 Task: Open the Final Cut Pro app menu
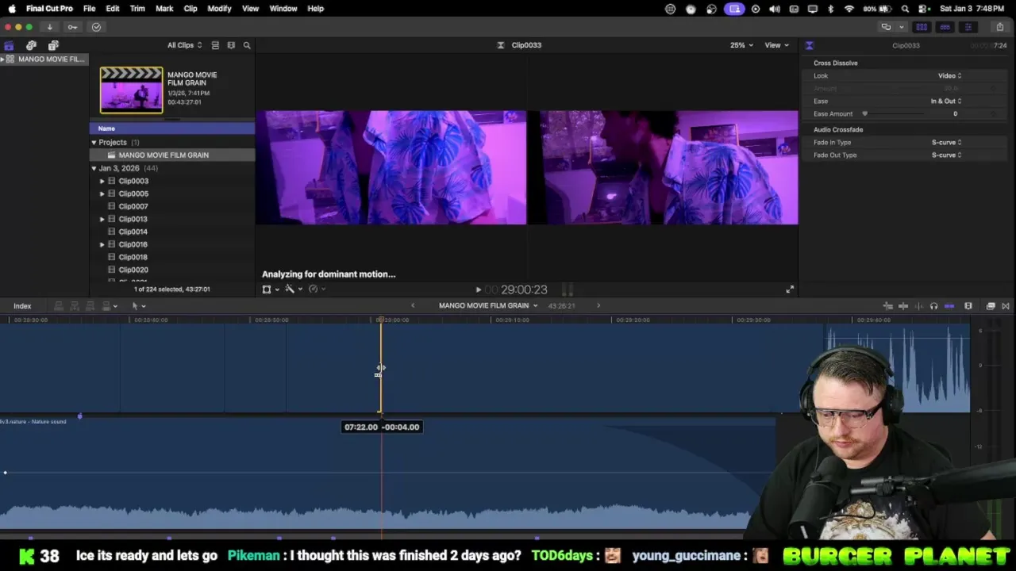point(49,9)
